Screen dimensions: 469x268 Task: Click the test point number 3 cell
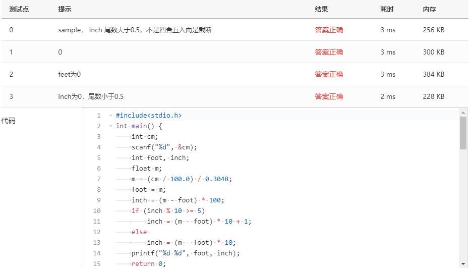coord(11,96)
